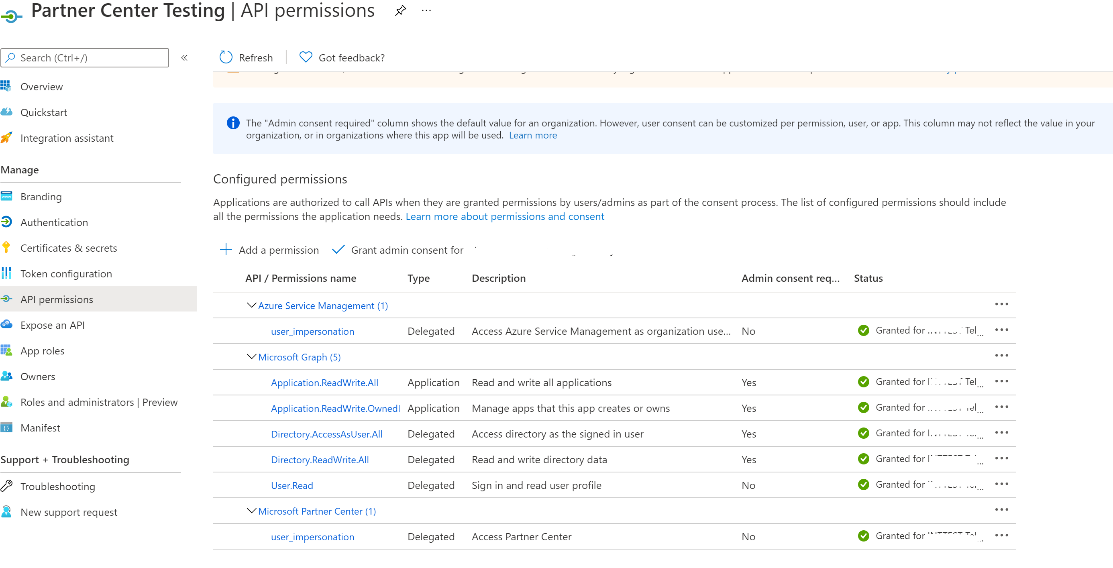
Task: Collapse the Microsoft Partner Center group
Action: coord(251,511)
